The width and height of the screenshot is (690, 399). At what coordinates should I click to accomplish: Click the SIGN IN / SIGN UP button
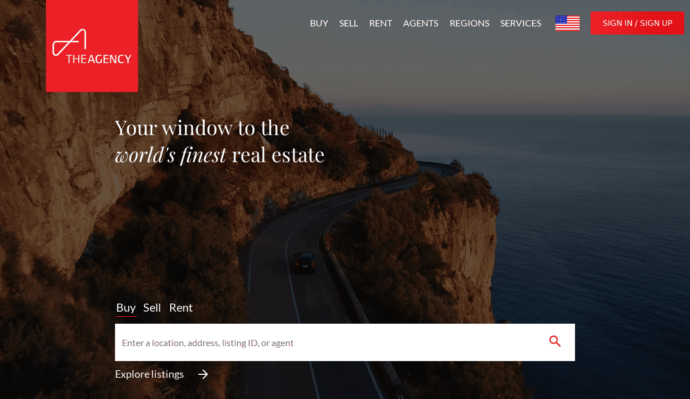[x=638, y=23]
